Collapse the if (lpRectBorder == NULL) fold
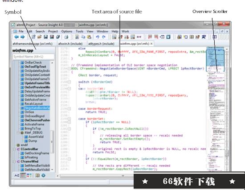This screenshot has height=190, width=245. pos(69,122)
